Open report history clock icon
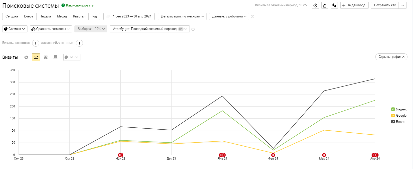 click(x=315, y=5)
